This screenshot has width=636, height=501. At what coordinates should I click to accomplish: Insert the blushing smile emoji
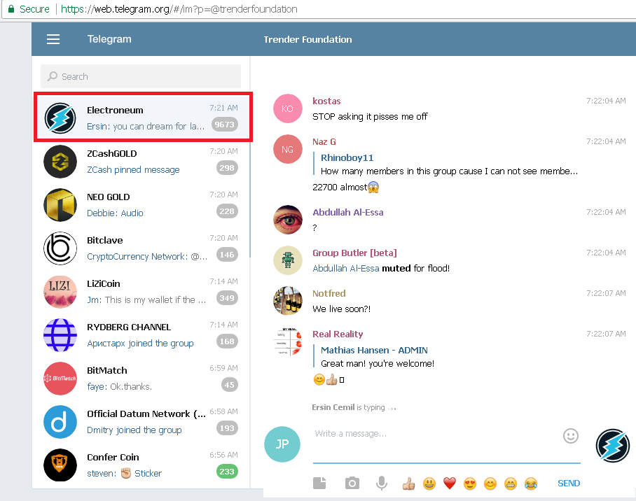[x=490, y=484]
